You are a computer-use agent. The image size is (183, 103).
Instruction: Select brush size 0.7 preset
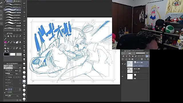pos(24,3)
